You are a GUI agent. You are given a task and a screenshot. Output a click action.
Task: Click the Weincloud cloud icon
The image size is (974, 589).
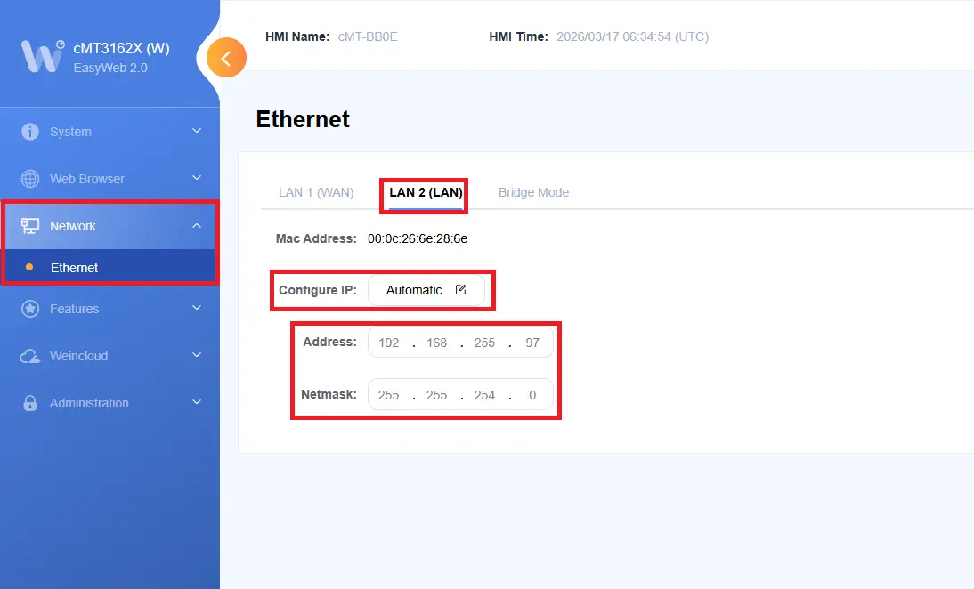pos(31,356)
